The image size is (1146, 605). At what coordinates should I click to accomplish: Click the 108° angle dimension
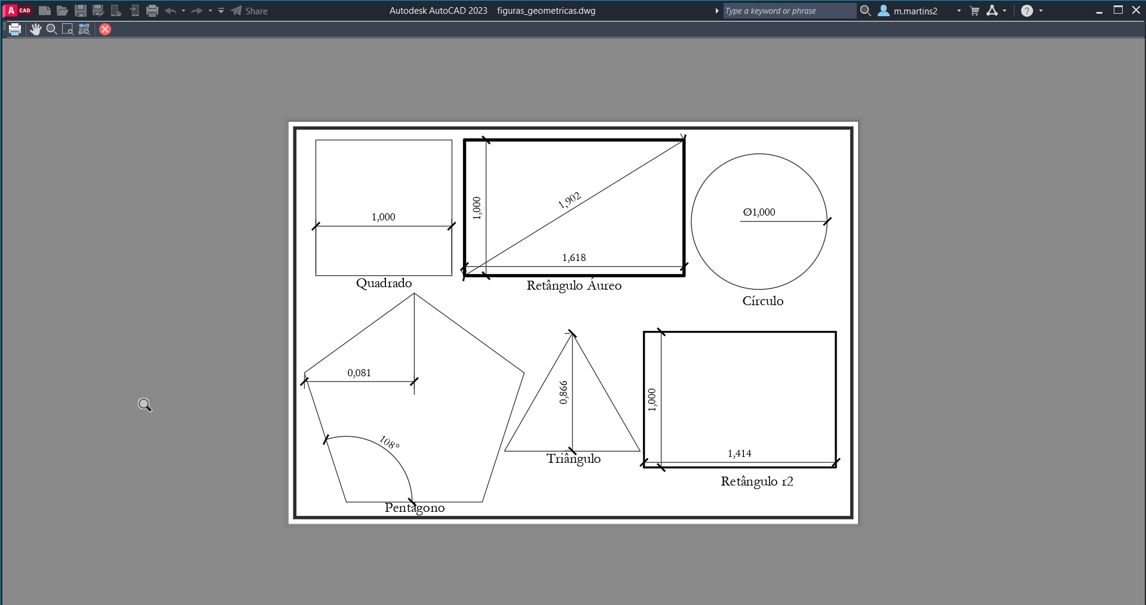coord(390,442)
